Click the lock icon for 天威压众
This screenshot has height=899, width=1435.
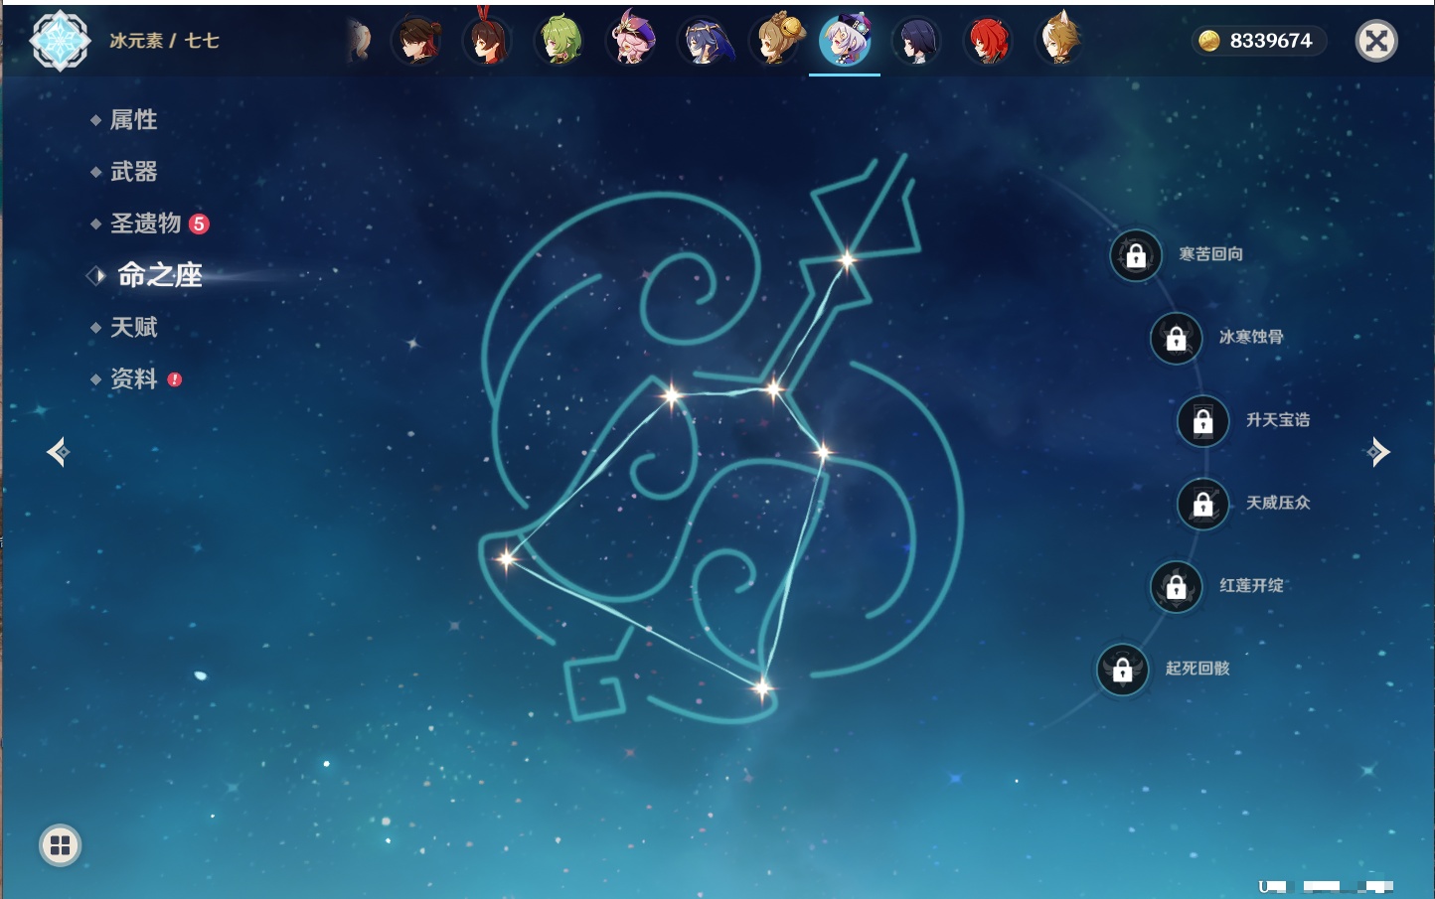pos(1202,504)
